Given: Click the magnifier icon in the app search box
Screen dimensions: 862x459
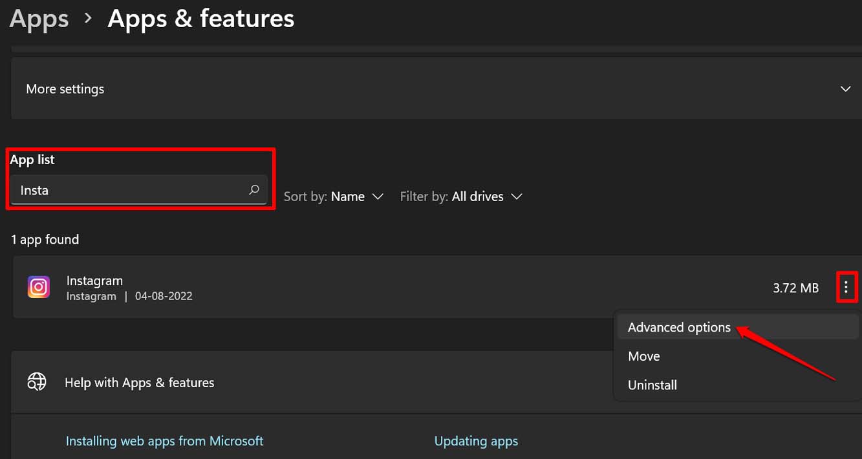Looking at the screenshot, I should 254,190.
